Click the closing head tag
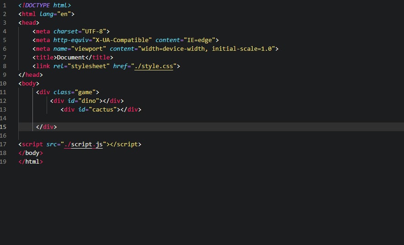Viewport: 404px width, 245px height. (x=31, y=75)
